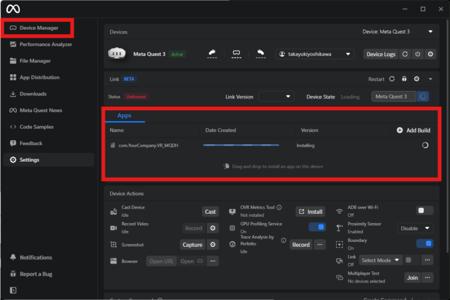Turn off the GPU Profiling Service toggle
Viewport: 450px width, 300px height.
pyautogui.click(x=317, y=227)
